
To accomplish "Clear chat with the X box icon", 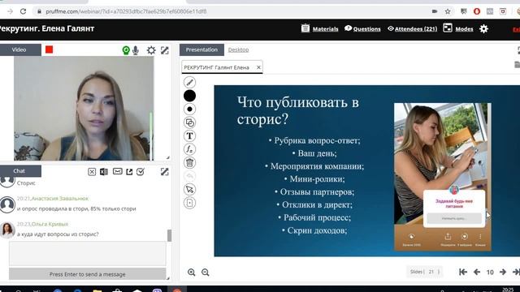I will point(92,171).
